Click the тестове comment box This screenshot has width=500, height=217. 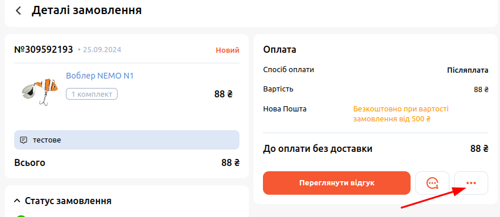[126, 140]
